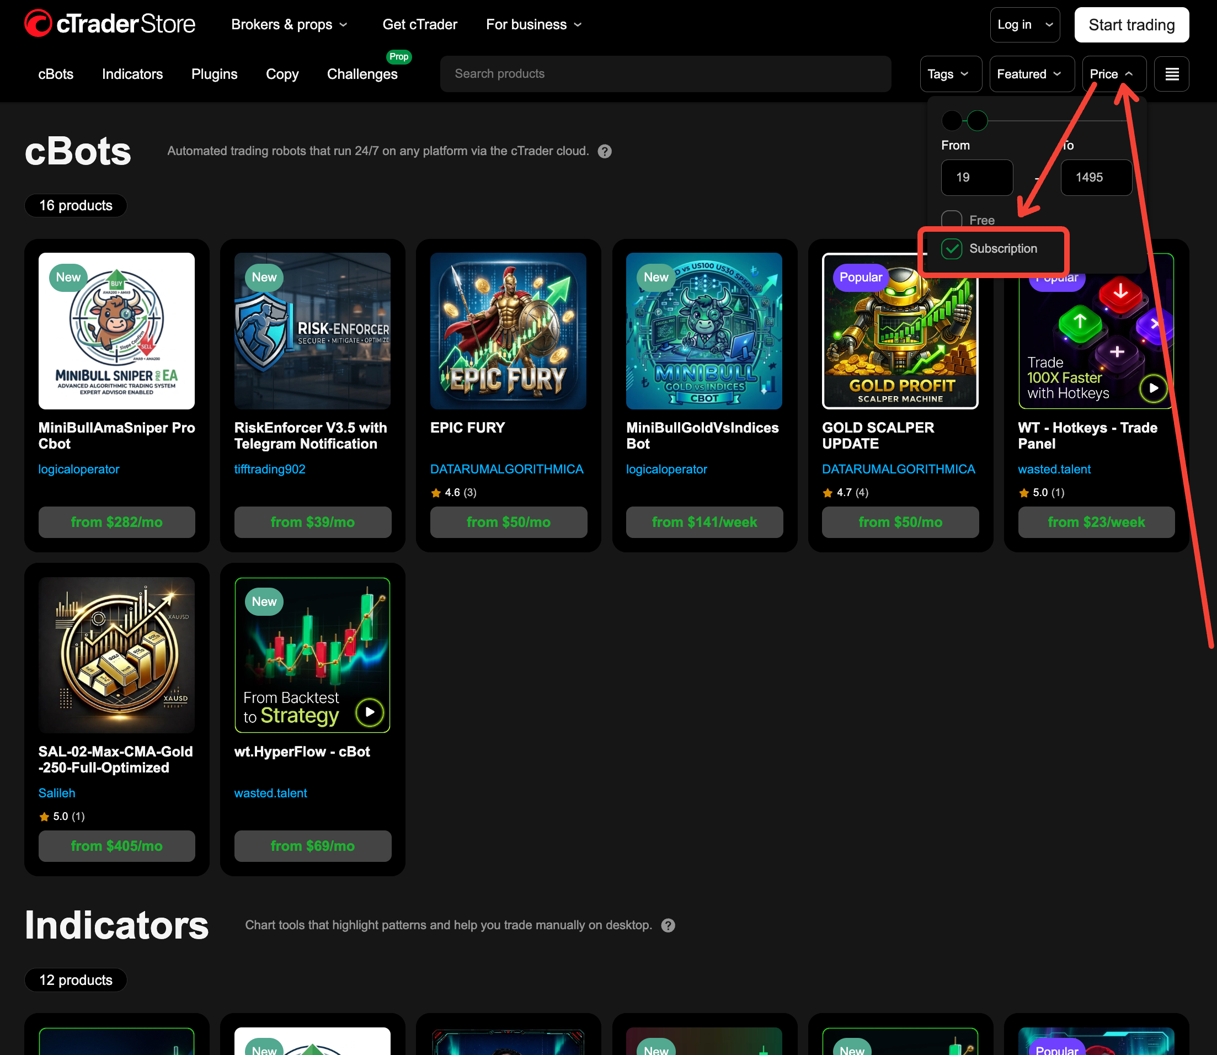Go to the cBots tab

[x=56, y=74]
